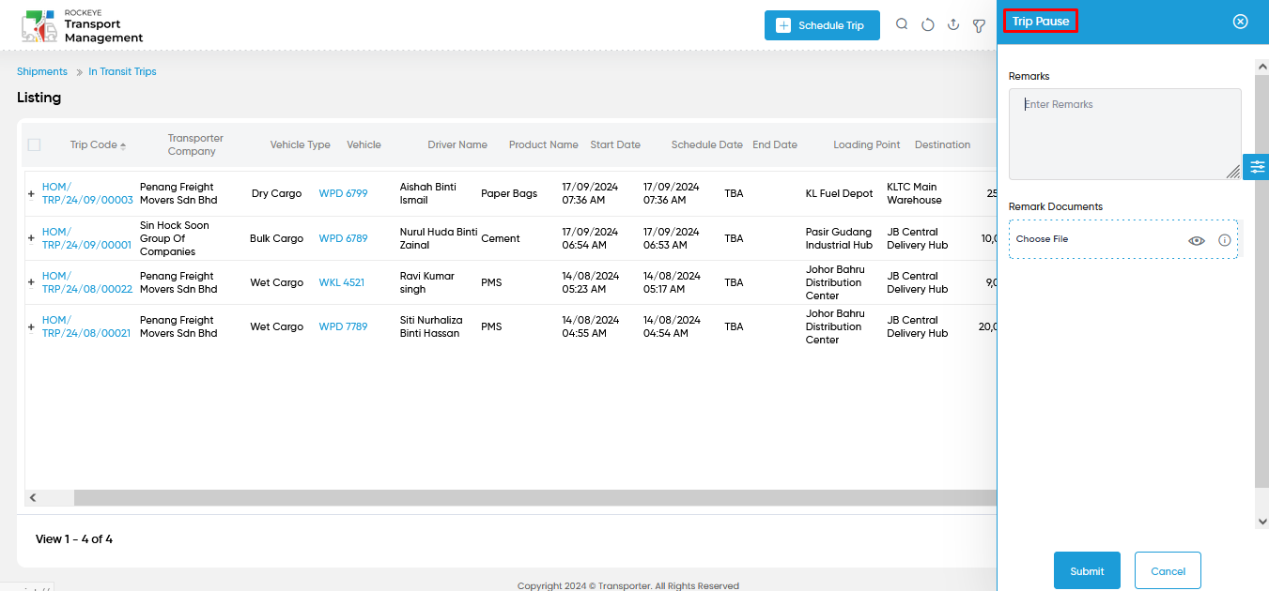Click the Start Date column header
The width and height of the screenshot is (1269, 591).
pyautogui.click(x=615, y=144)
